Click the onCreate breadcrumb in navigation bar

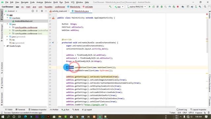tap(88, 7)
